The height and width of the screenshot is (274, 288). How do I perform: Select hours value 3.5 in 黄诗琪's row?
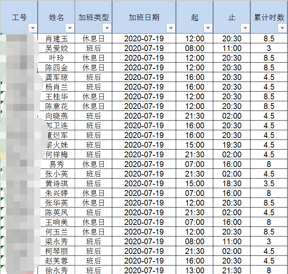269,184
